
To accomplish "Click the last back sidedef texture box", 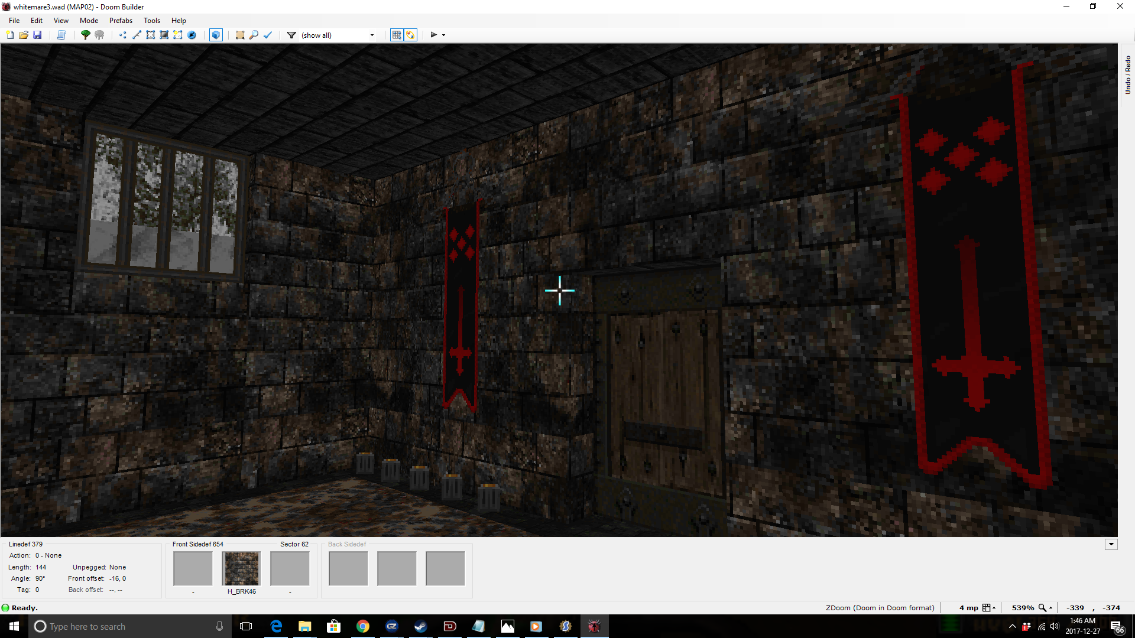I will coord(445,568).
